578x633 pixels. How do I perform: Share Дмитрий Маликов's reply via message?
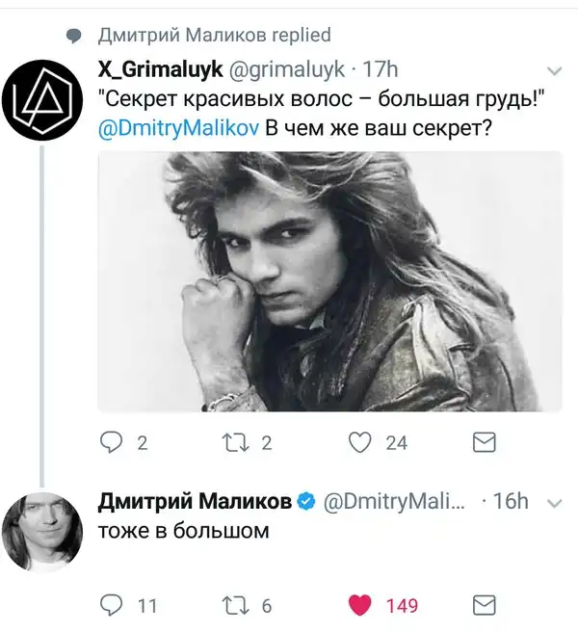click(485, 605)
